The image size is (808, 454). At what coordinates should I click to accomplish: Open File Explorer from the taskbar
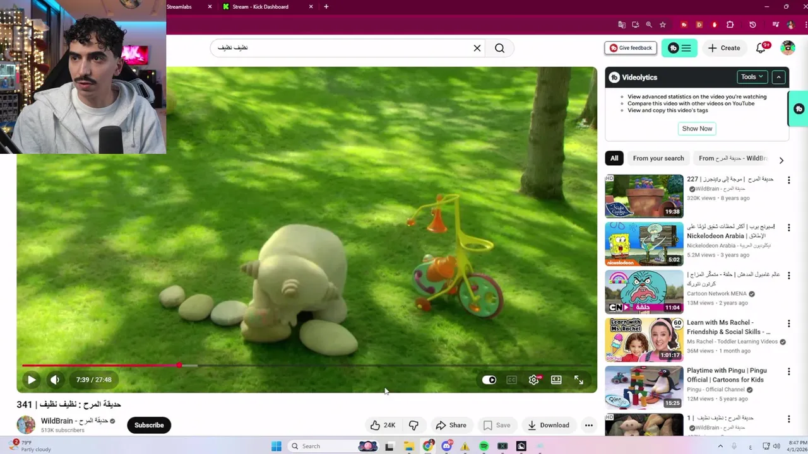coord(409,446)
